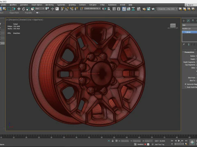Click the Mirror tool icon
The image size is (197, 147).
(104, 9)
